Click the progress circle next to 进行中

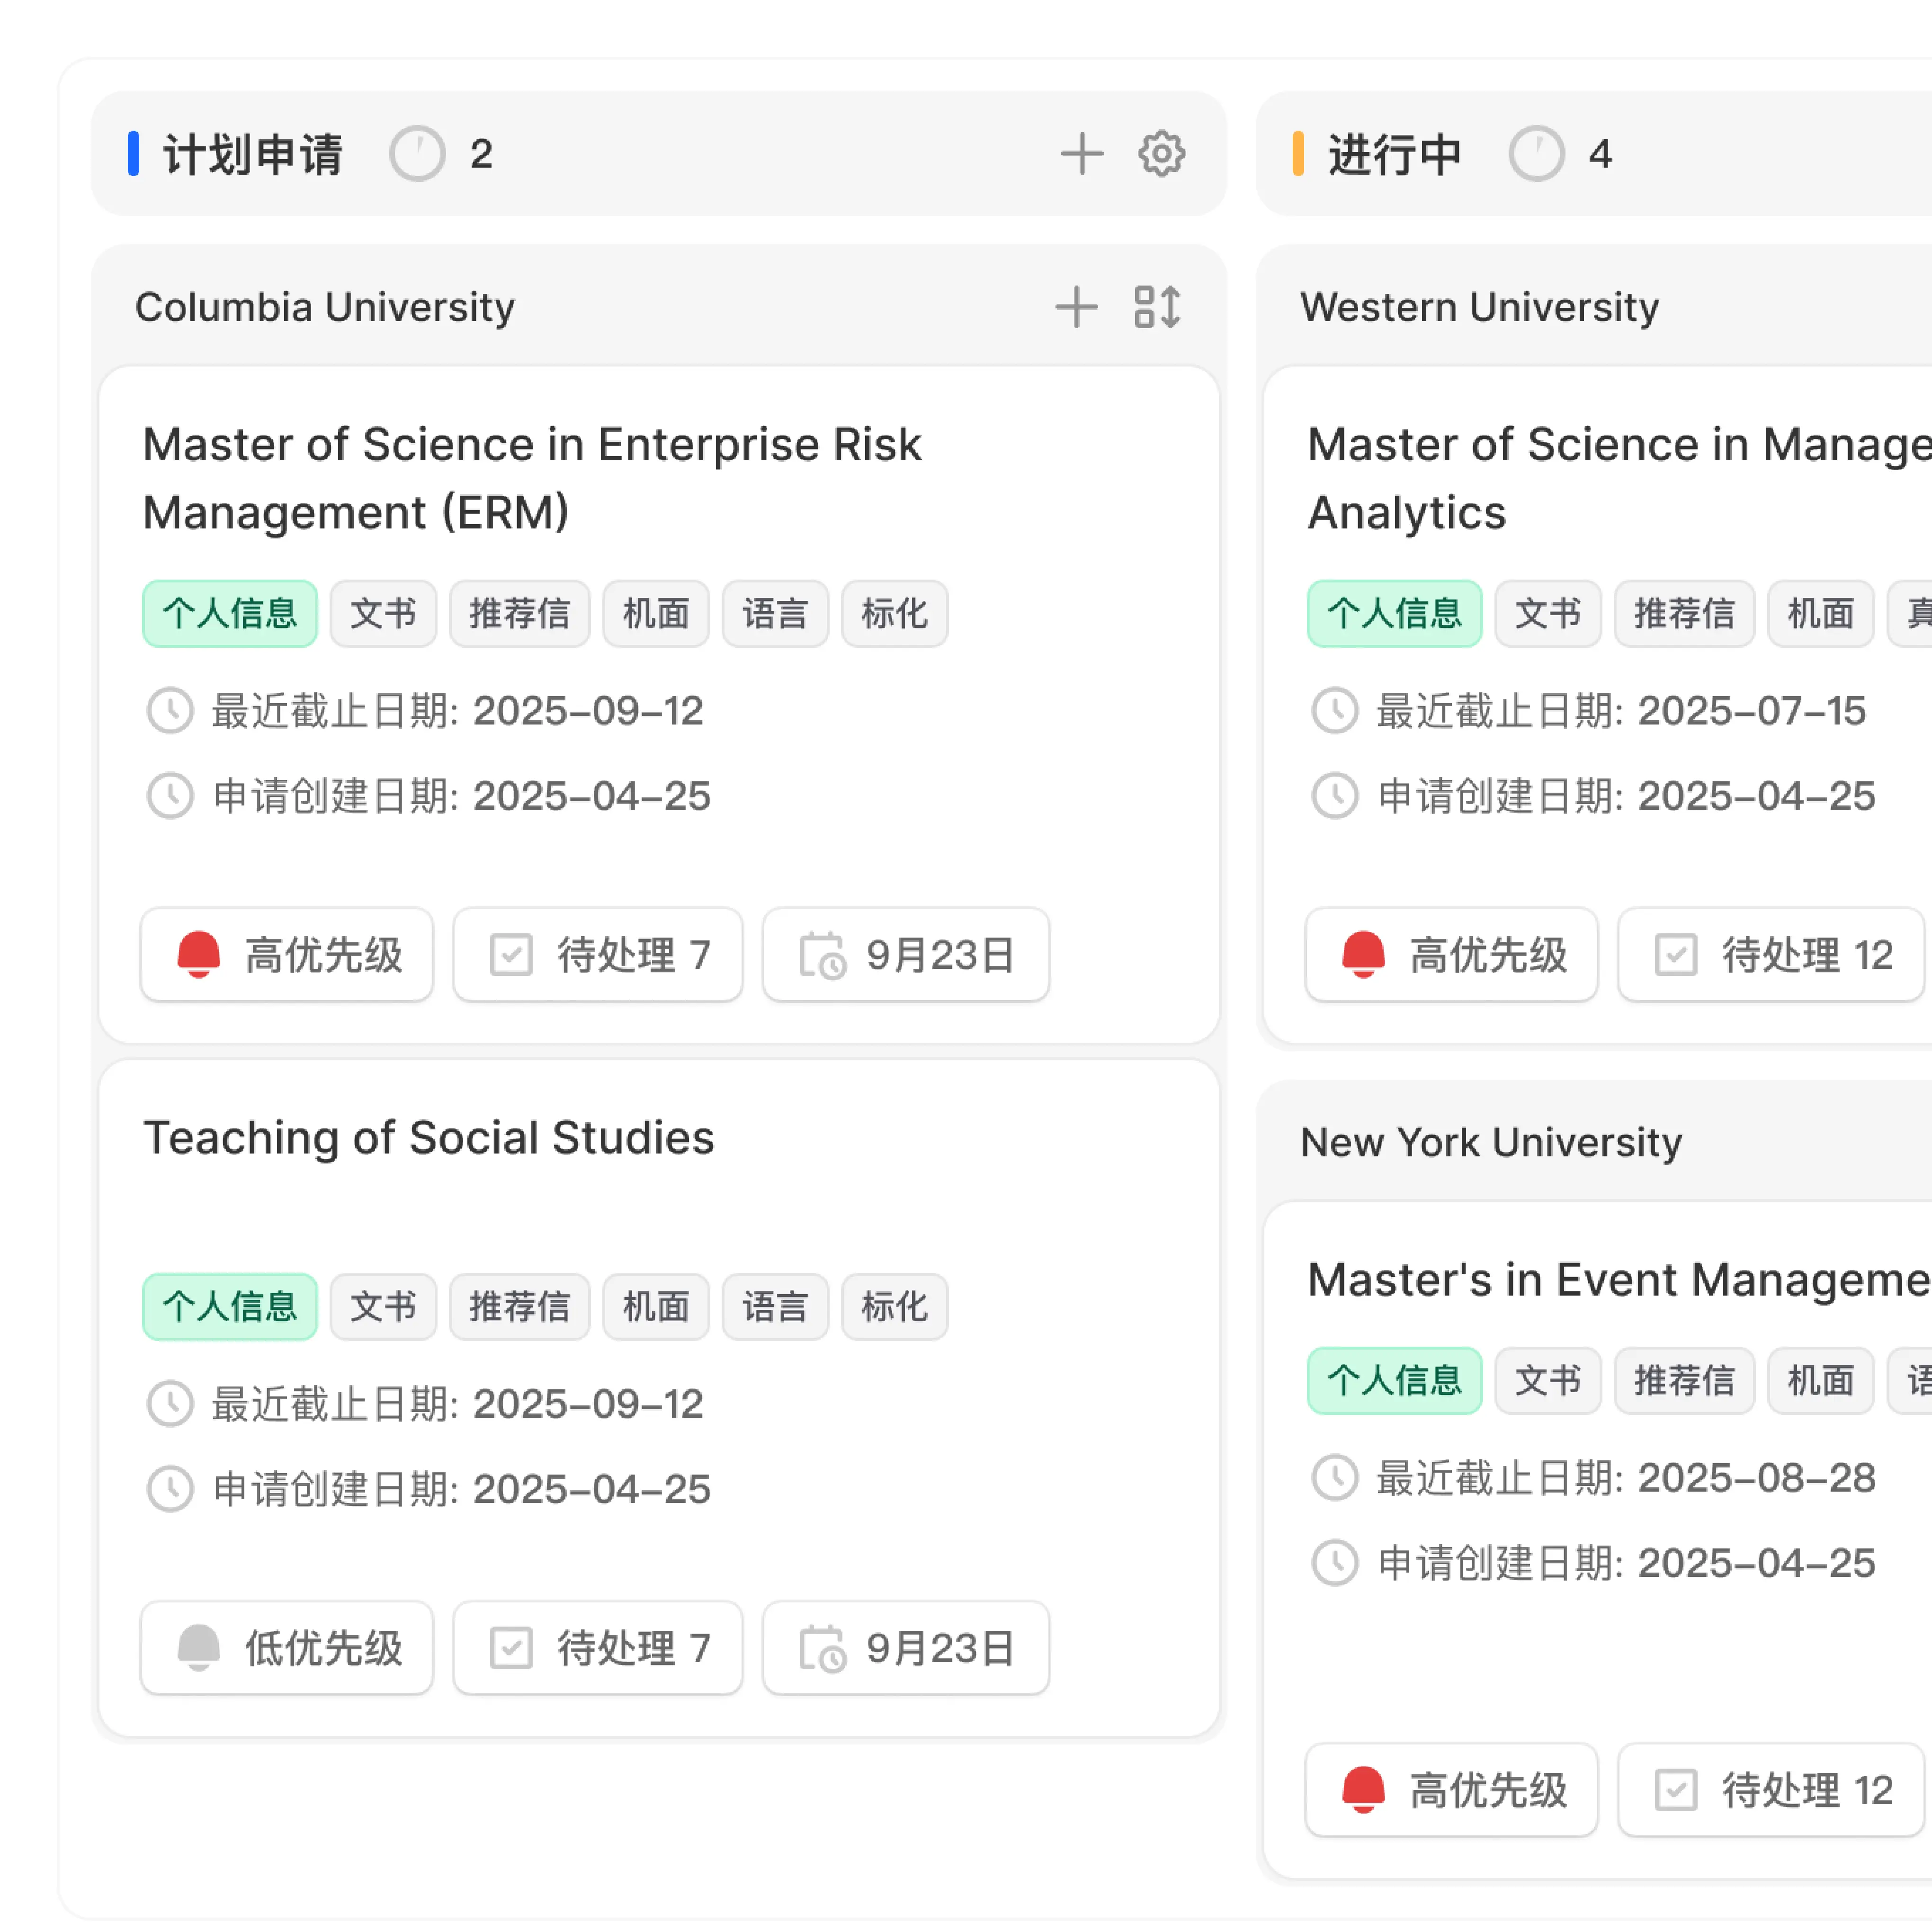pos(1536,154)
